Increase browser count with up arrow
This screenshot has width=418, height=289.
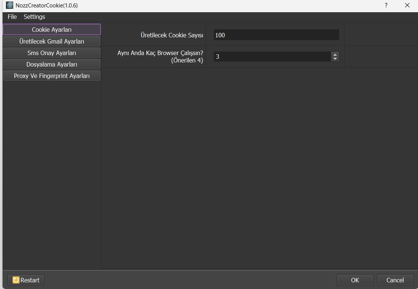[x=335, y=55]
